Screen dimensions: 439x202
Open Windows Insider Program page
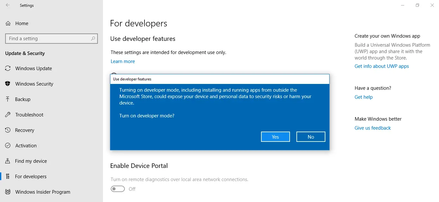tap(51, 192)
